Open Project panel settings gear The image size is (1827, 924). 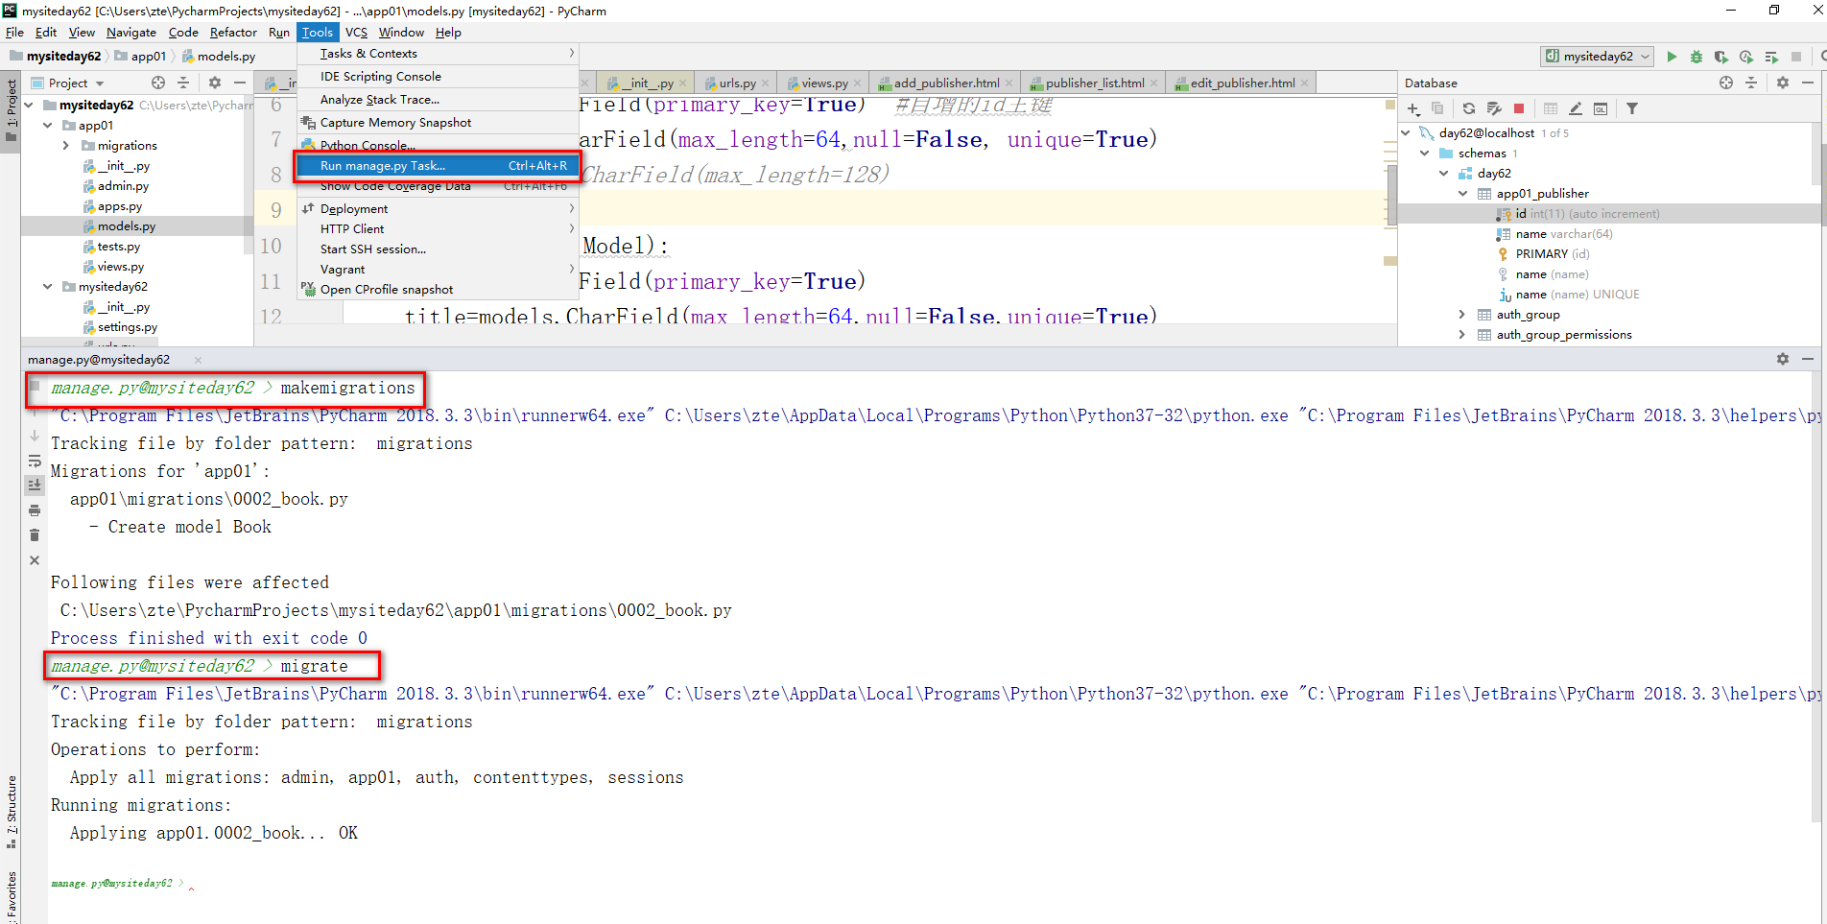tap(215, 83)
